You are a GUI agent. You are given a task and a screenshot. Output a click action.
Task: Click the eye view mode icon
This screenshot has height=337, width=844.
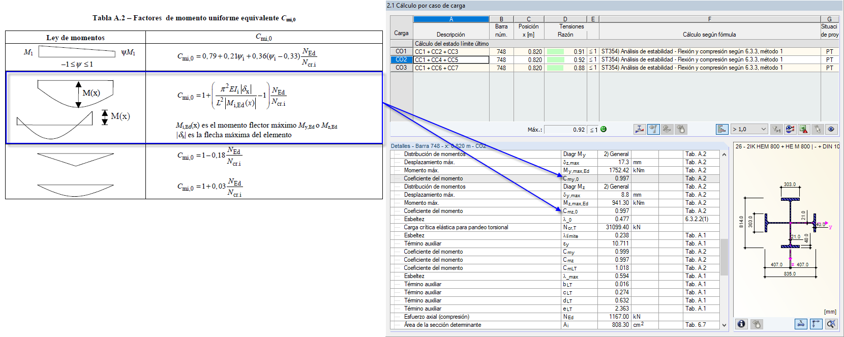coord(831,129)
